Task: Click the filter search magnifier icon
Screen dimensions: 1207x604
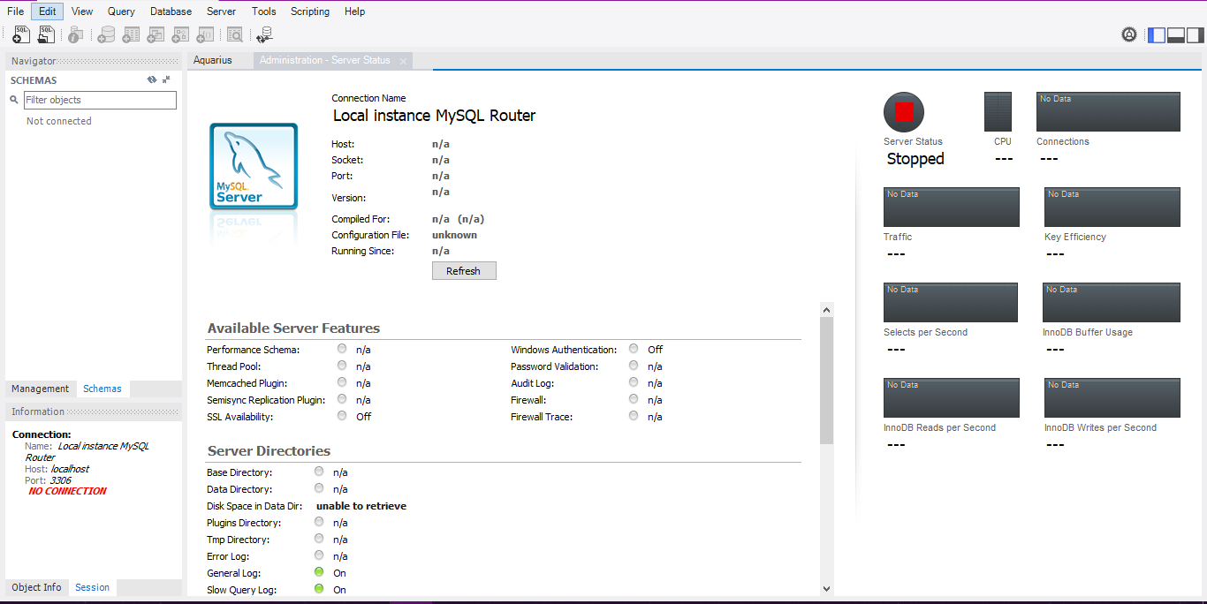Action: [x=14, y=100]
